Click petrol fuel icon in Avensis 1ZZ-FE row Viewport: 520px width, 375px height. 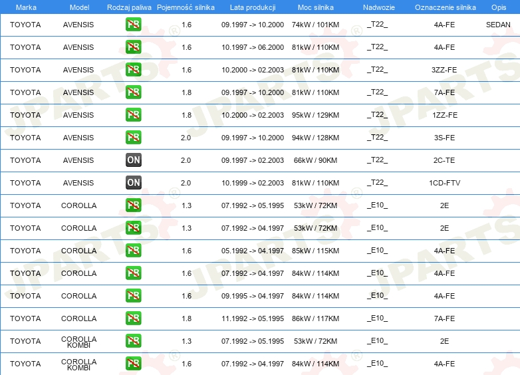[133, 115]
